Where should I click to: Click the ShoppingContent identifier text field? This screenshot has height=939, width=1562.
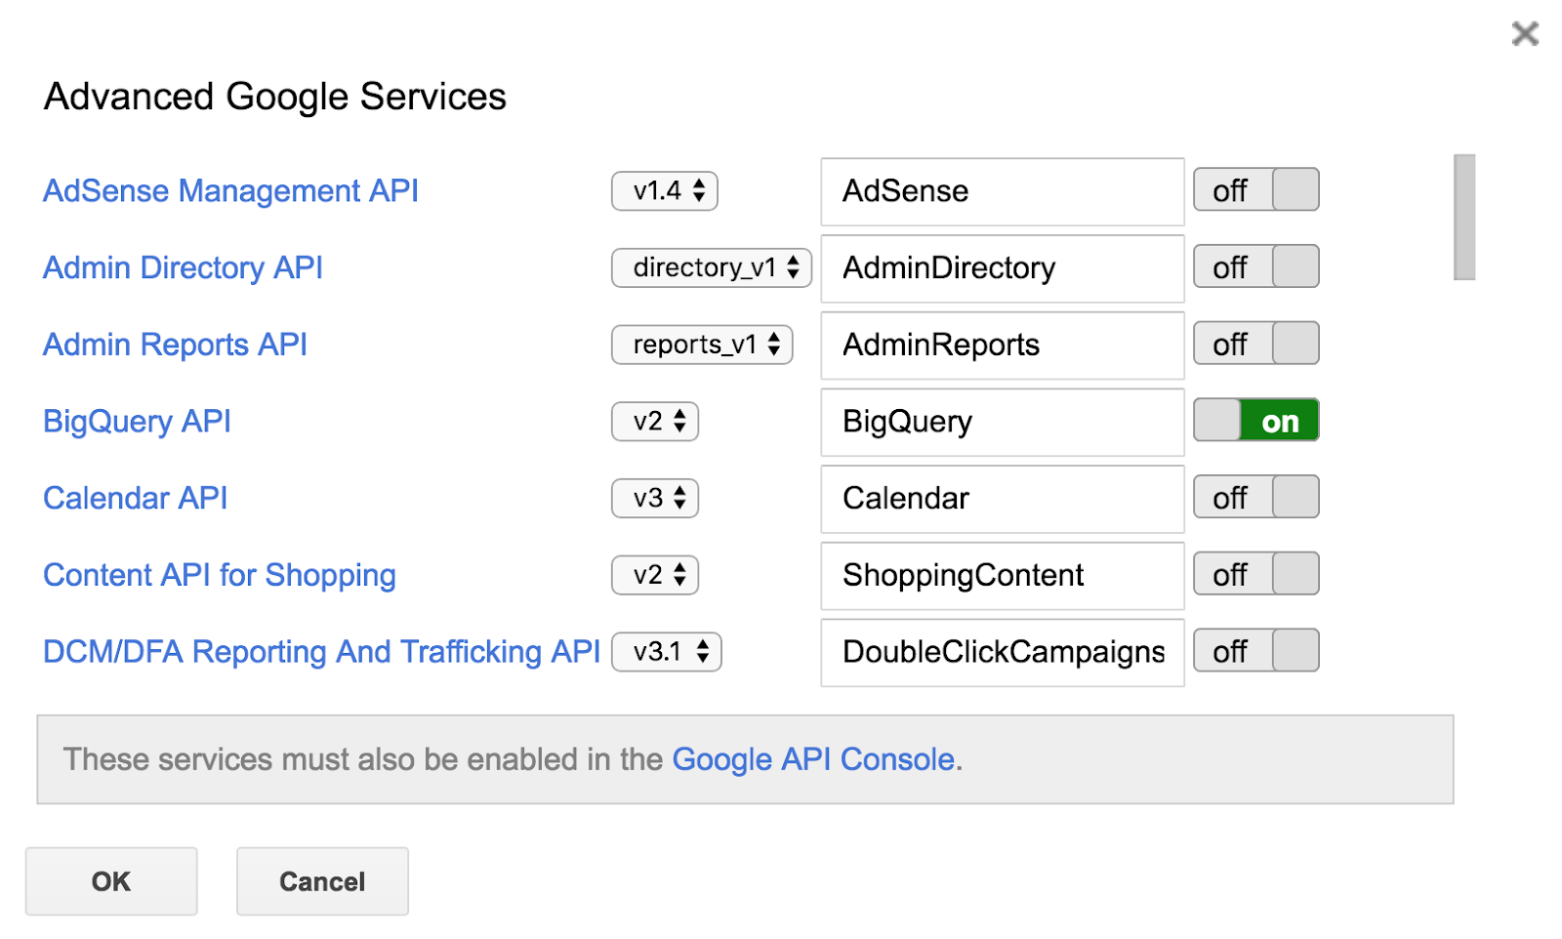coord(1002,575)
